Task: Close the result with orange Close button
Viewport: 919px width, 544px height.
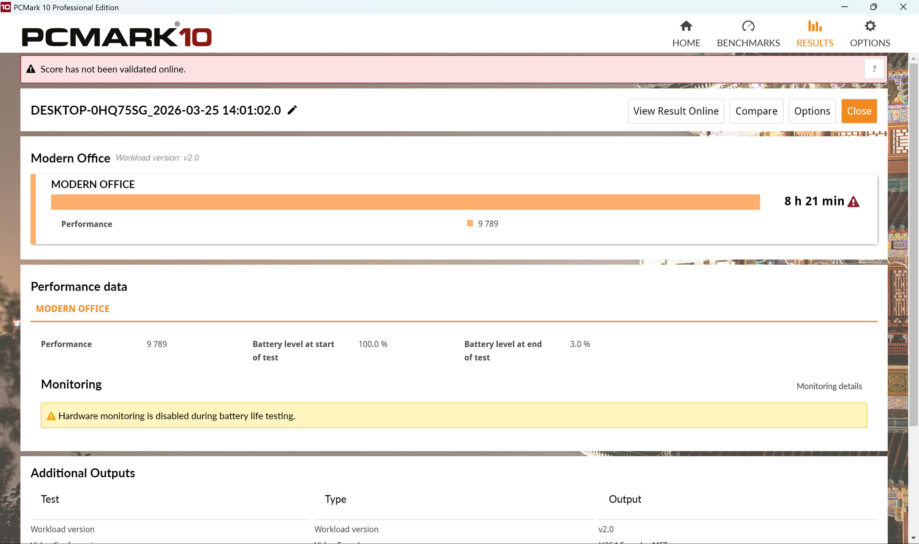Action: (859, 111)
